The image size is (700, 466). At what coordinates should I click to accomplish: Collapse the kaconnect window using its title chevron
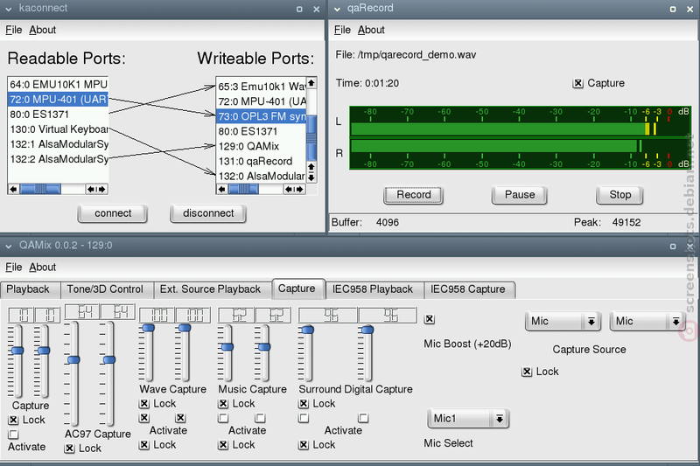pyautogui.click(x=9, y=9)
